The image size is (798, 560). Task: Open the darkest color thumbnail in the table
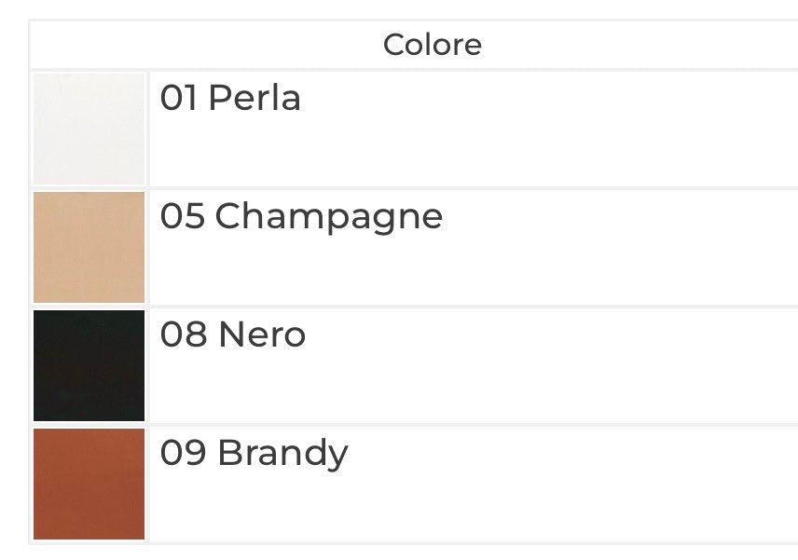pyautogui.click(x=89, y=365)
